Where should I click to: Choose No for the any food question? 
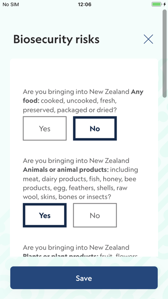[x=95, y=128]
